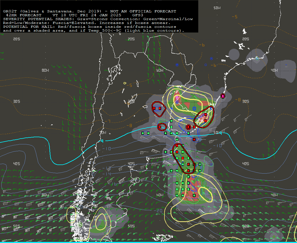
Task: Select the lone red box in the small oval red contour
Action: click(160, 127)
